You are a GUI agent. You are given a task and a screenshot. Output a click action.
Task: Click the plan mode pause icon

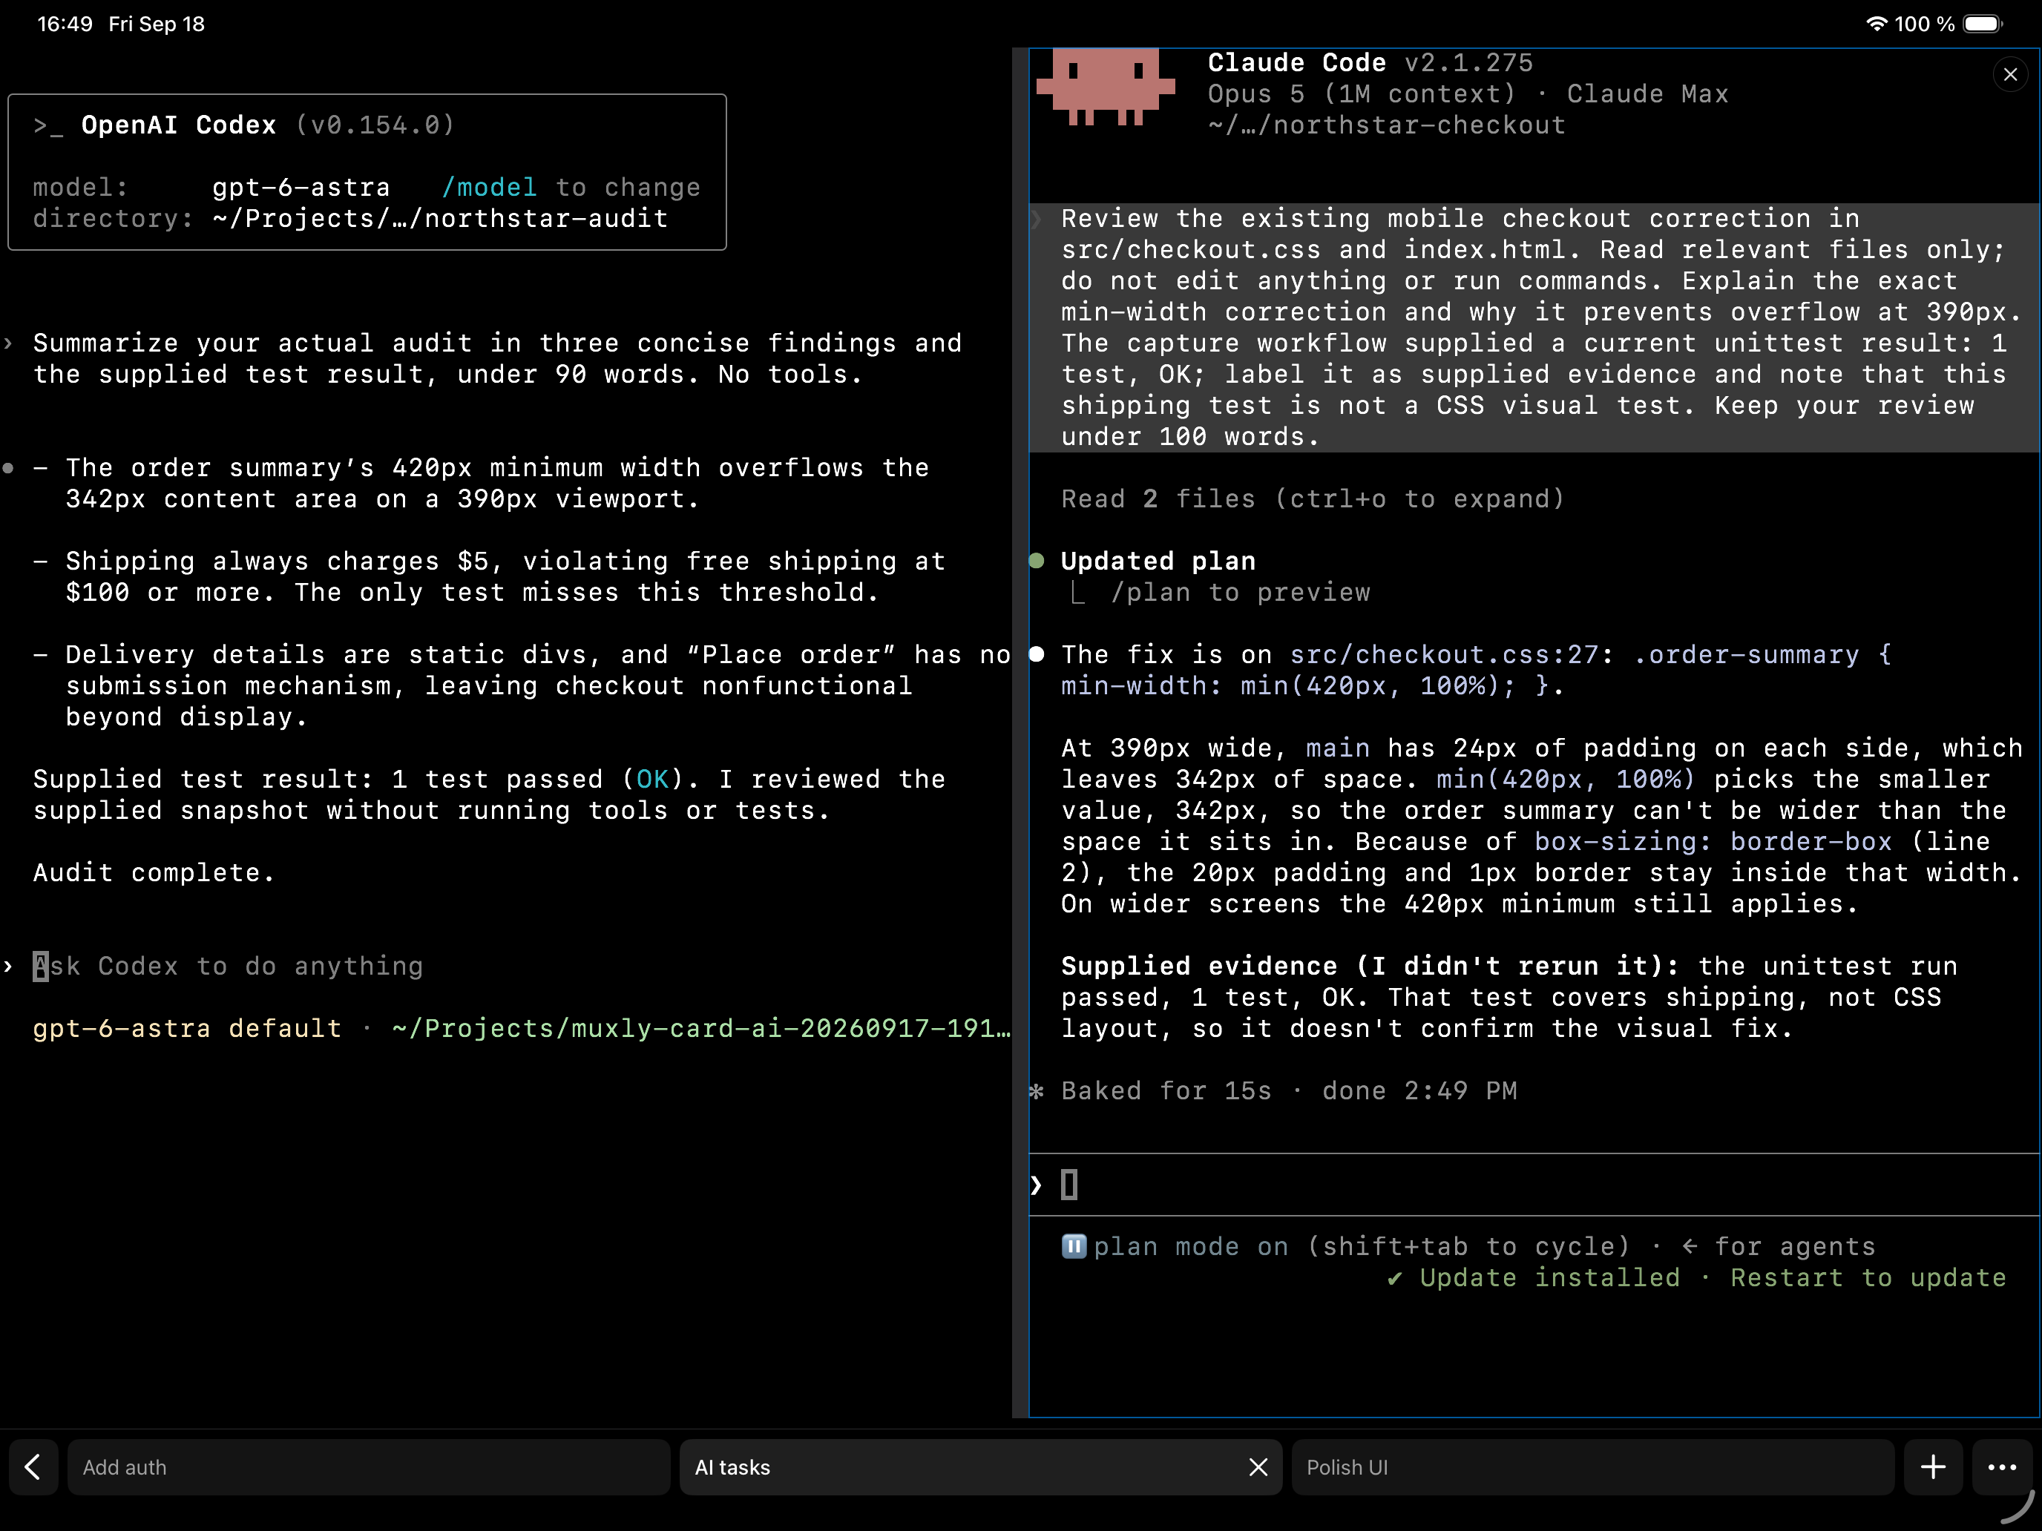[1074, 1247]
